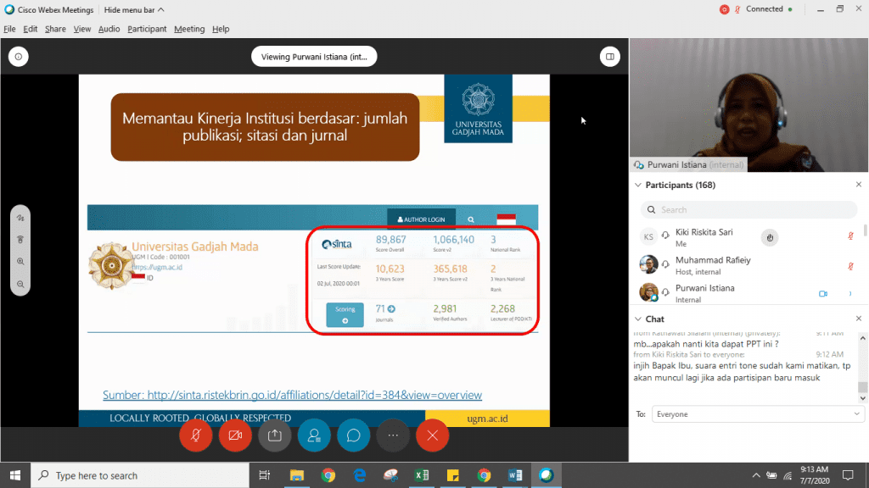Click the raise hand icon
The width and height of the screenshot is (869, 488).
pos(769,238)
